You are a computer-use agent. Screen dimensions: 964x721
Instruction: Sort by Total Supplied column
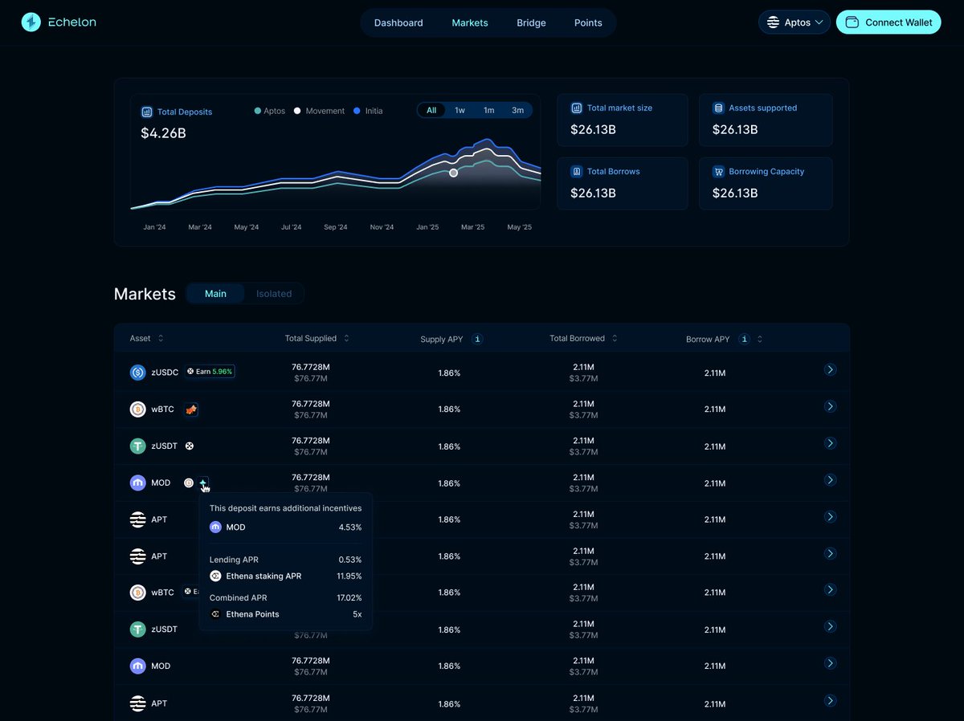point(317,339)
